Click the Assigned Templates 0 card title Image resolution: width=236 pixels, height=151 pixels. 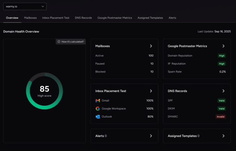pyautogui.click(x=184, y=136)
